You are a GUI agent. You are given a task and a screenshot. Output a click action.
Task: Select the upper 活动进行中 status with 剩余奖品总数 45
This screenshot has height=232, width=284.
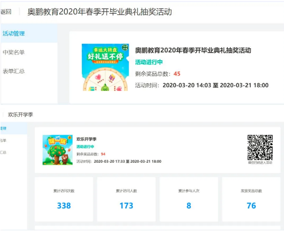tap(149, 62)
